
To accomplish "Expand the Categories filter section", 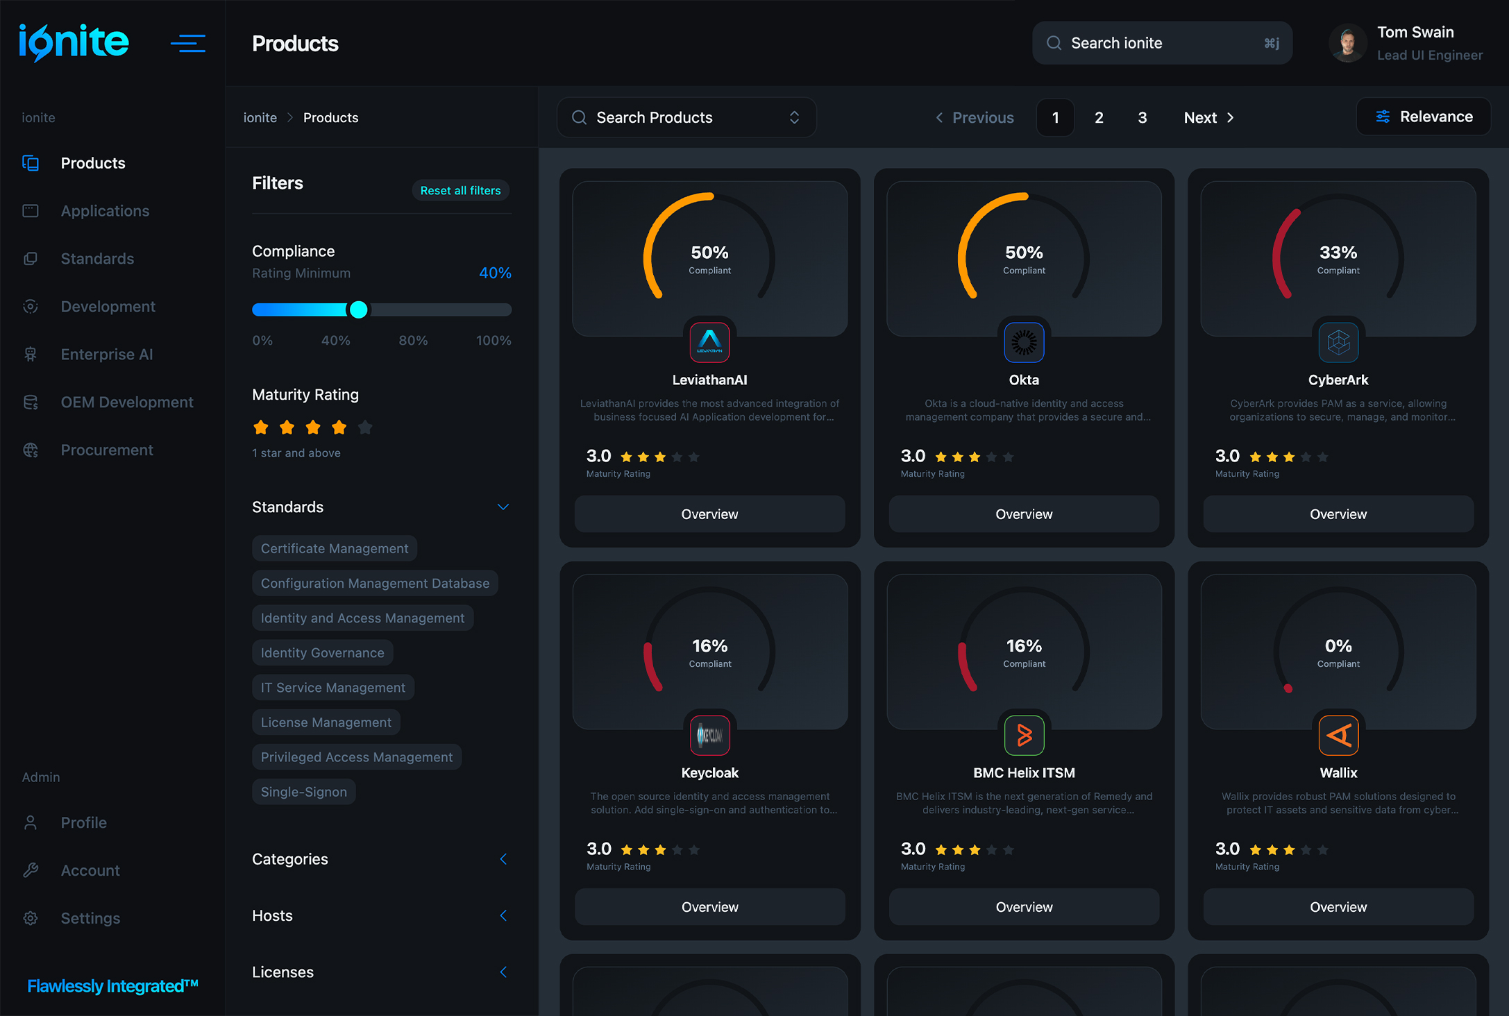I will click(503, 859).
